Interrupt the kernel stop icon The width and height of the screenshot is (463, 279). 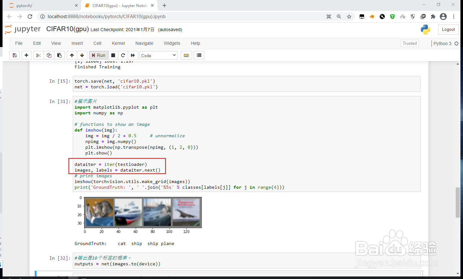[x=113, y=55]
